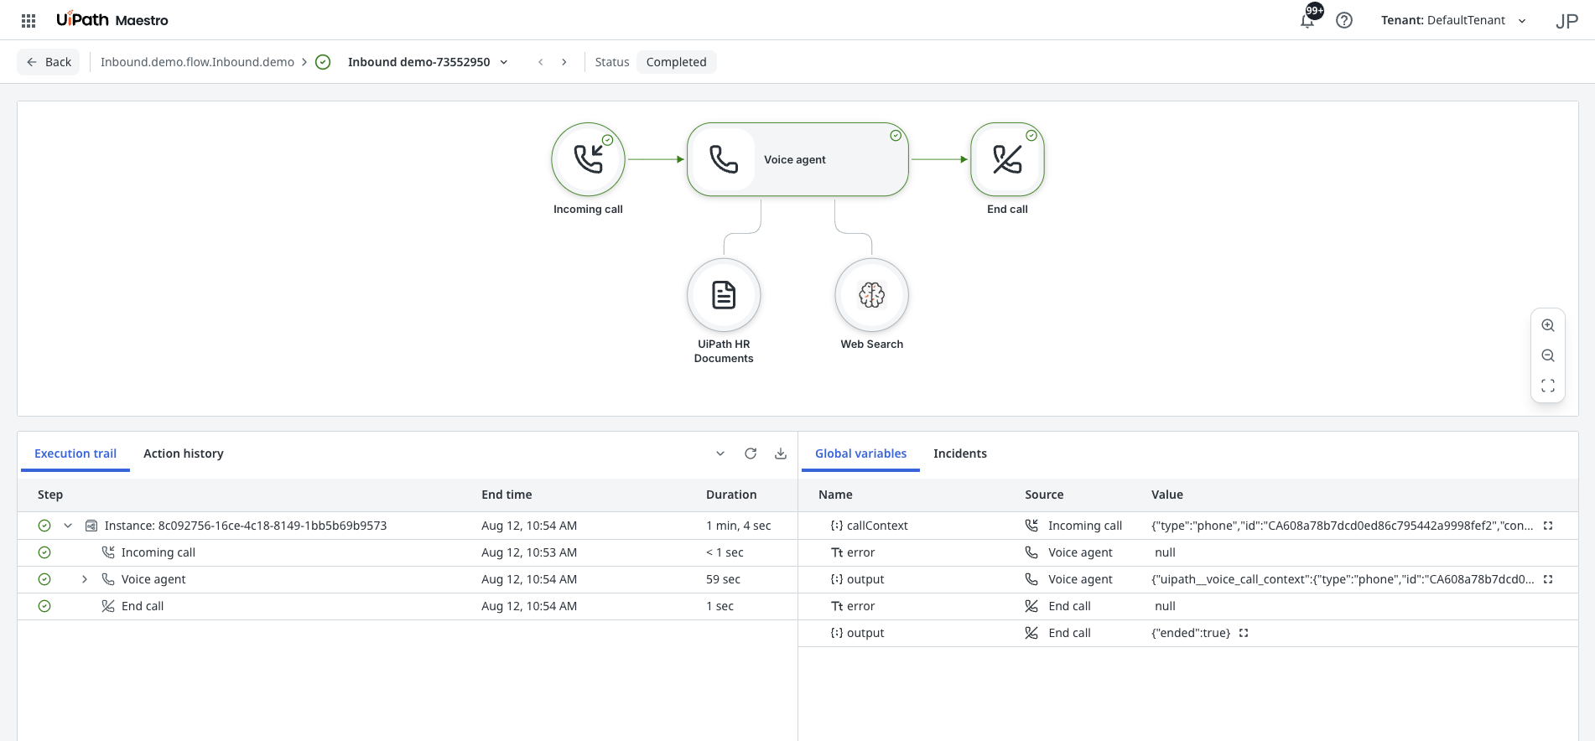The height and width of the screenshot is (741, 1595).
Task: Select the Voice agent node in the diagram
Action: pyautogui.click(x=797, y=159)
